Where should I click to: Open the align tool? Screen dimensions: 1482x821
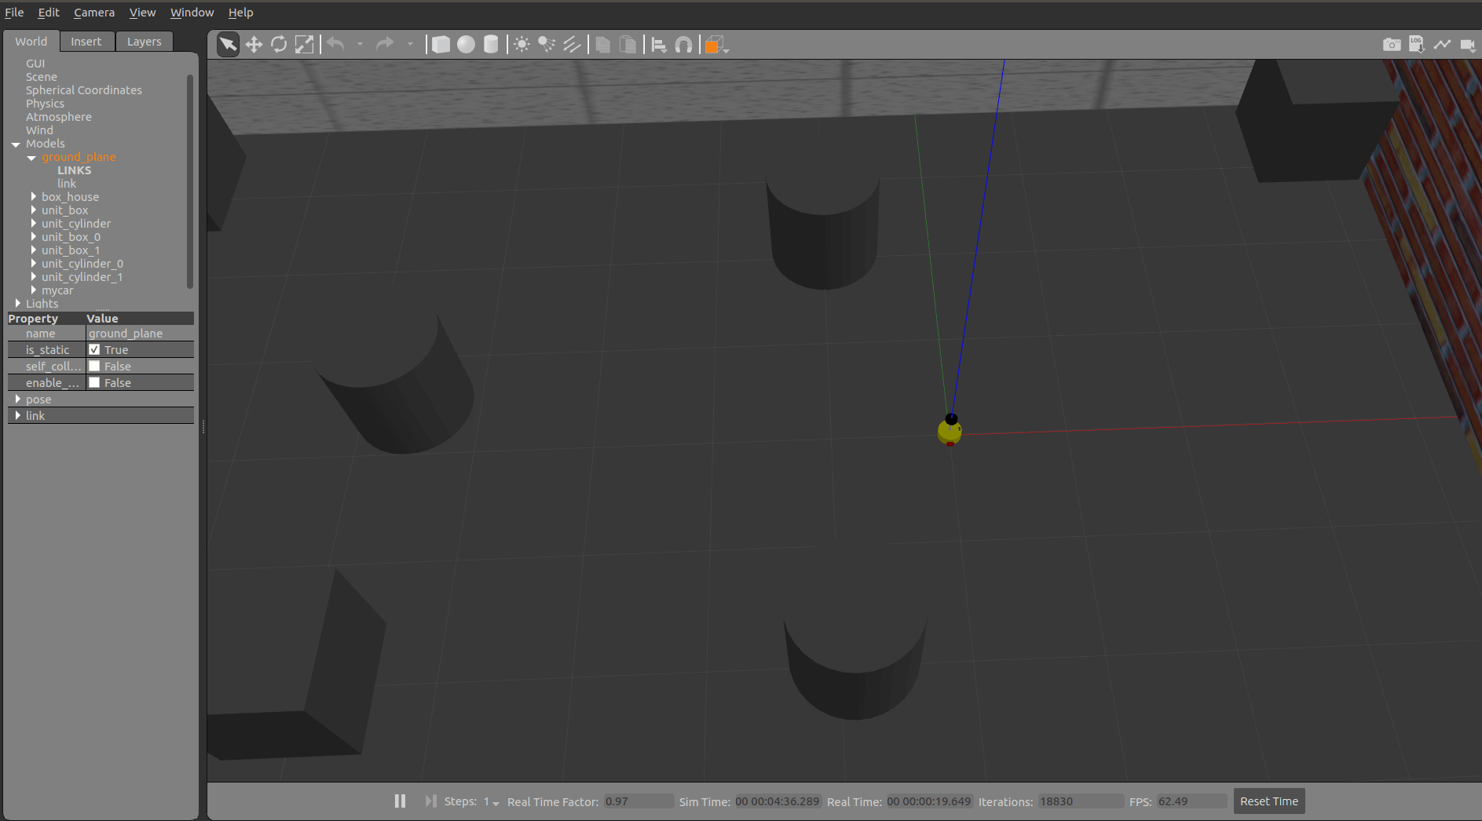point(659,45)
